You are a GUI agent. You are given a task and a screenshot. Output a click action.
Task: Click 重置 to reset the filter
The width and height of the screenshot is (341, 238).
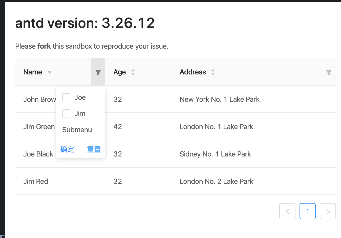pyautogui.click(x=94, y=149)
